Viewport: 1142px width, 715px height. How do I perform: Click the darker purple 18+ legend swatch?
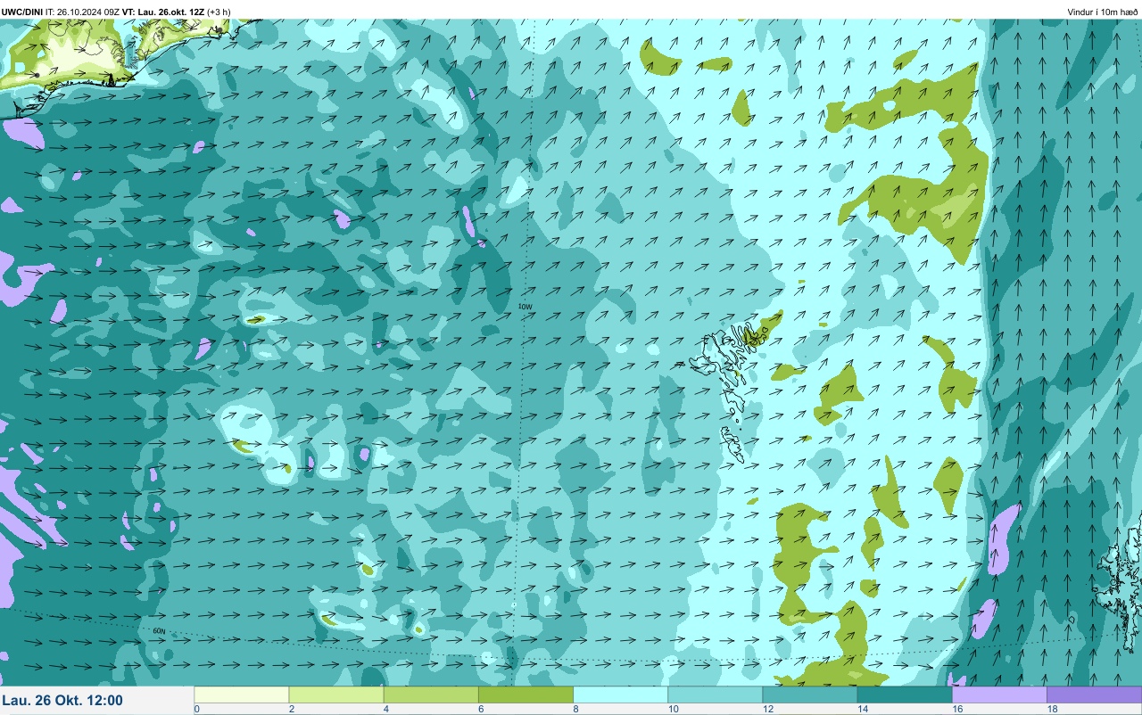[1094, 694]
